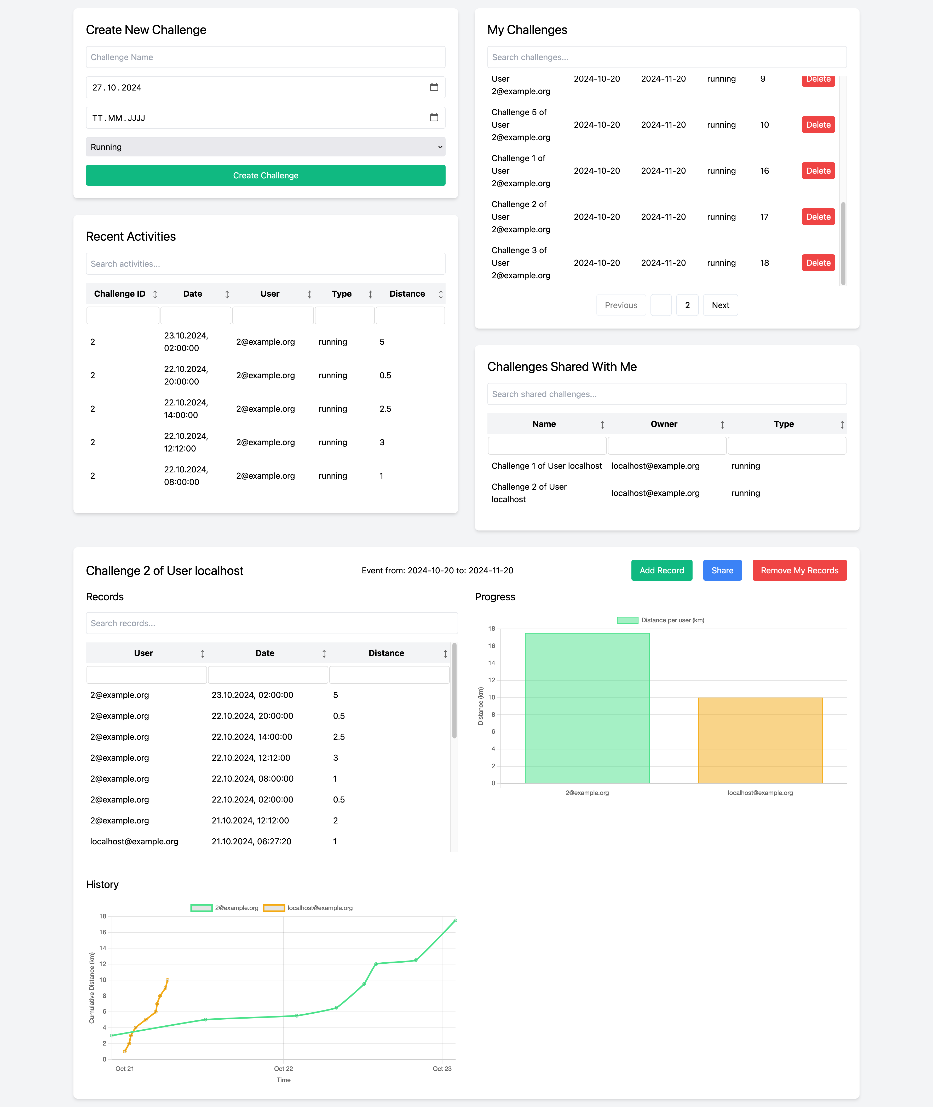The image size is (933, 1107).
Task: Select page 2 of My Challenges
Action: 688,305
